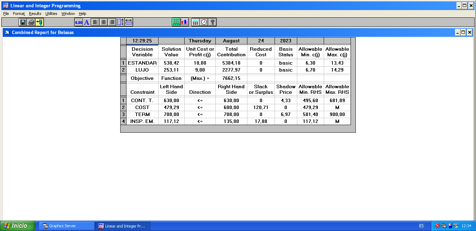Open number format 0.00 tool
This screenshot has width=476, height=231.
78,22
